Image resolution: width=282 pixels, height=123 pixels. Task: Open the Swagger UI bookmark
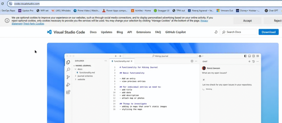161,11
